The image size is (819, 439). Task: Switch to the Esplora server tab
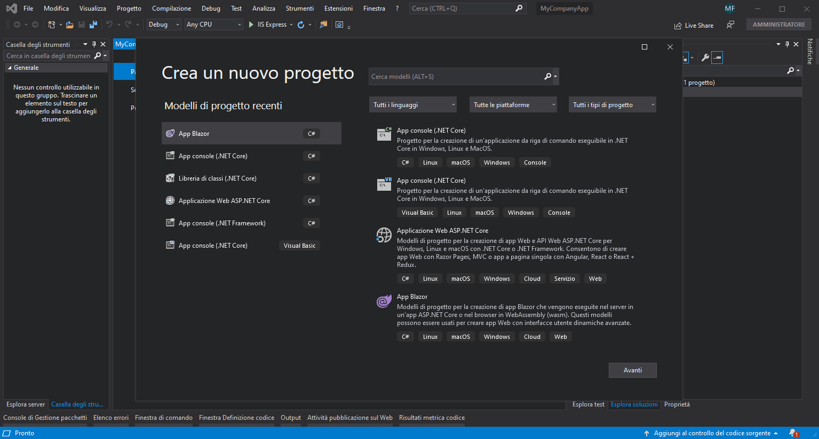coord(26,404)
